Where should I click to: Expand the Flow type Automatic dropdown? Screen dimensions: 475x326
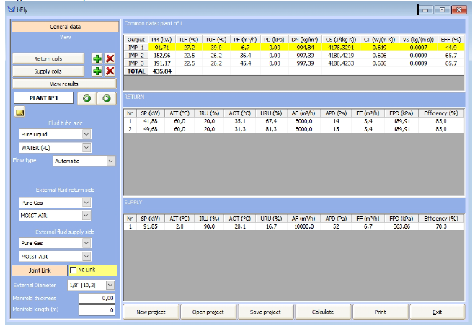(110, 161)
